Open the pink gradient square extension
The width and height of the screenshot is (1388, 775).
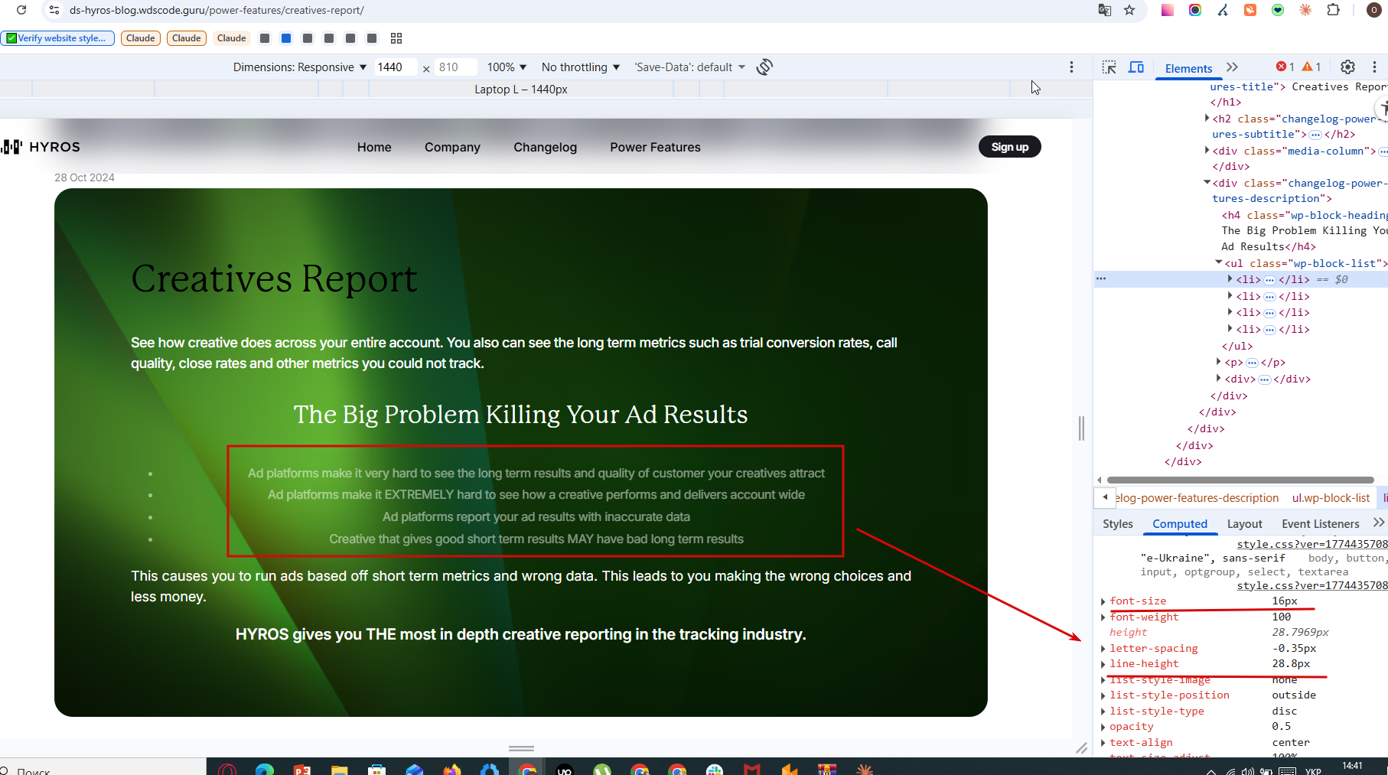click(1168, 10)
